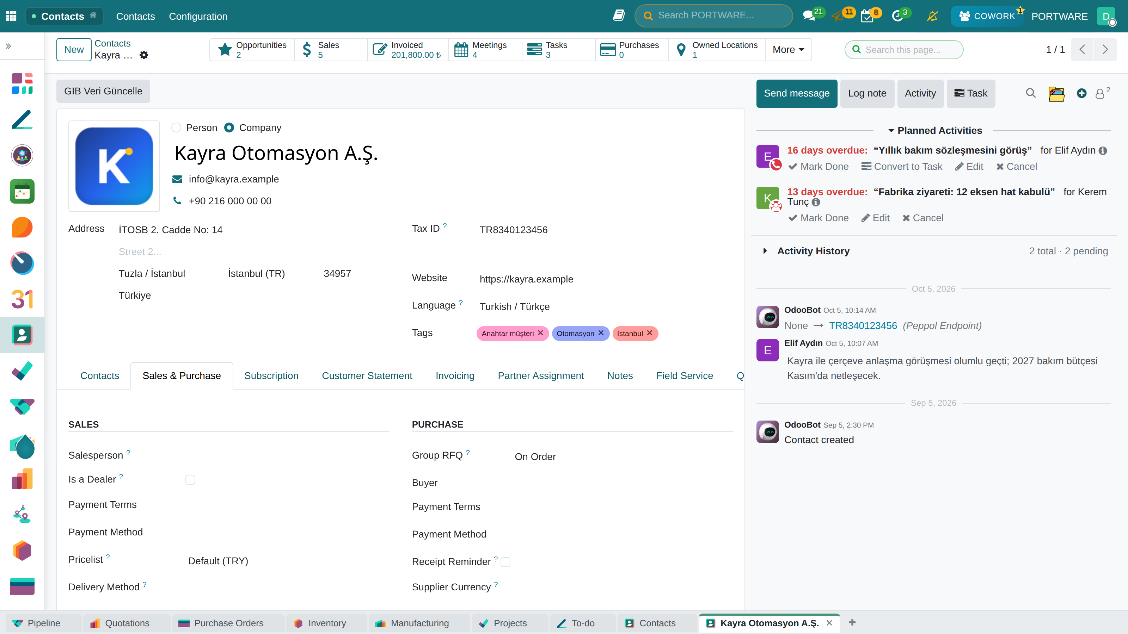Viewport: 1128px width, 634px height.
Task: Tick the Is a Dealer checkbox
Action: click(190, 479)
